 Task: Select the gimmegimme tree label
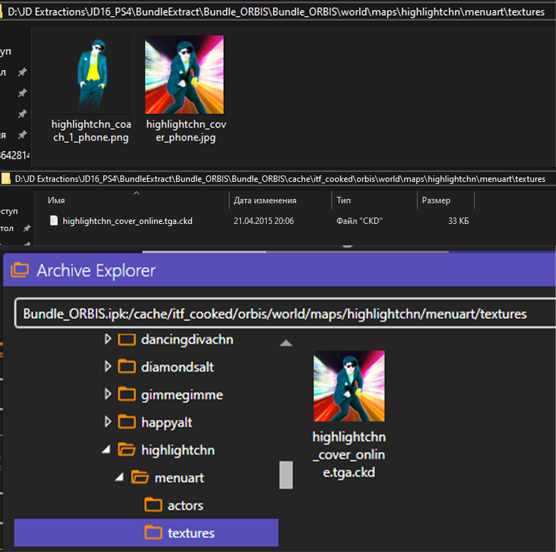pos(182,395)
